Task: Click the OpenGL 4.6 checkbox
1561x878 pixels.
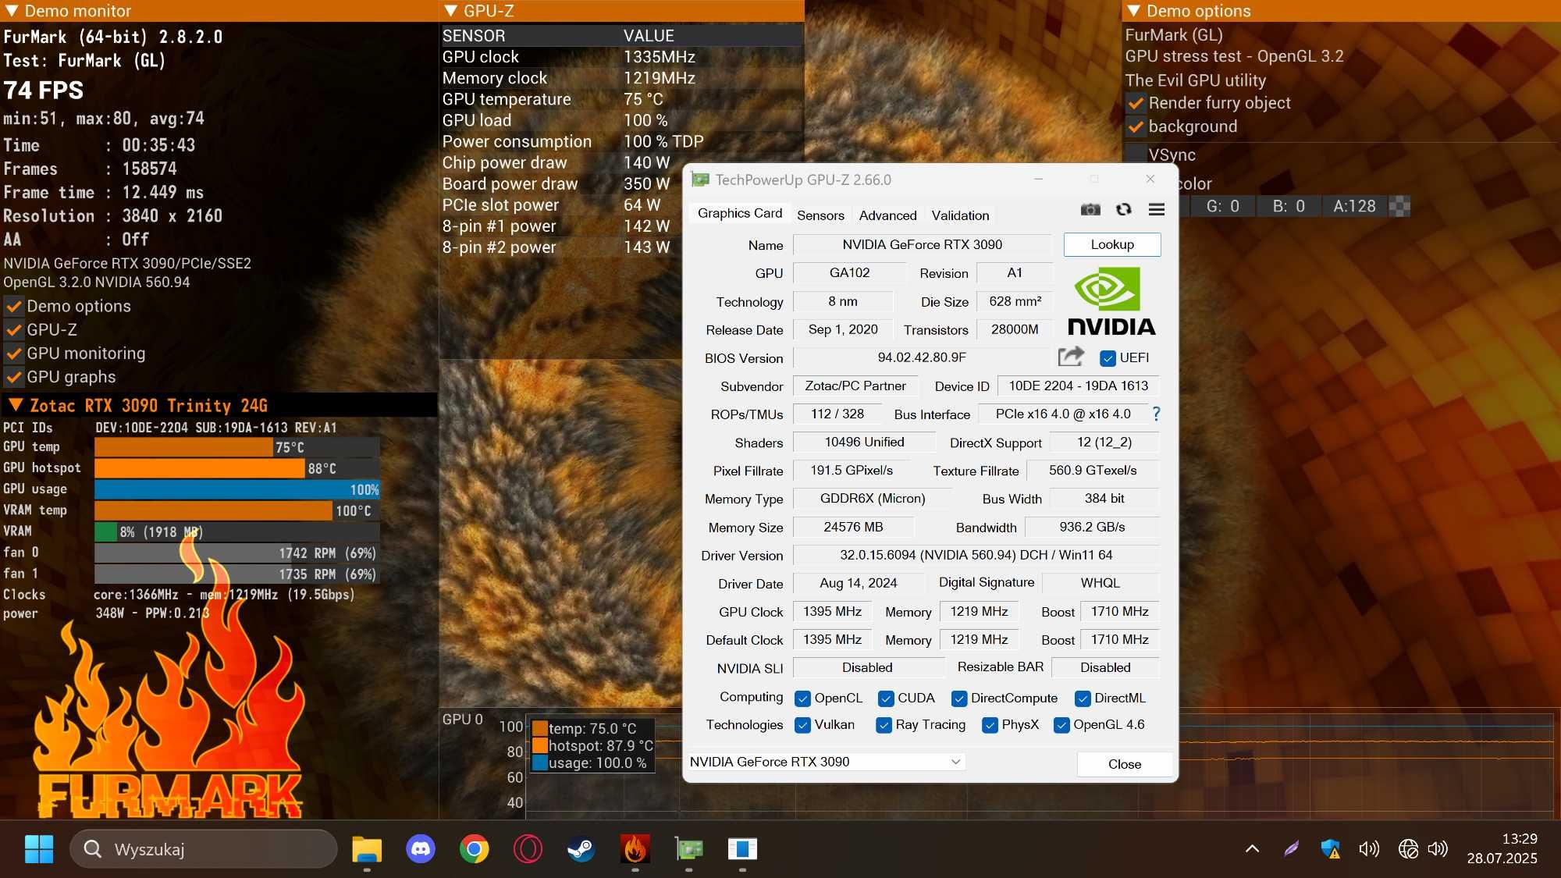Action: pos(1061,725)
